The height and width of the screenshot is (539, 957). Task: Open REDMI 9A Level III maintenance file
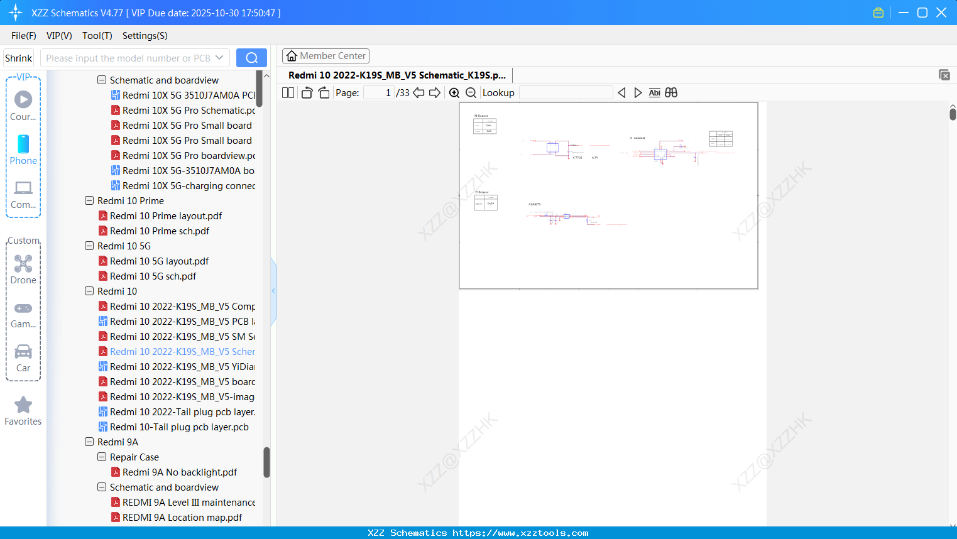pyautogui.click(x=183, y=502)
